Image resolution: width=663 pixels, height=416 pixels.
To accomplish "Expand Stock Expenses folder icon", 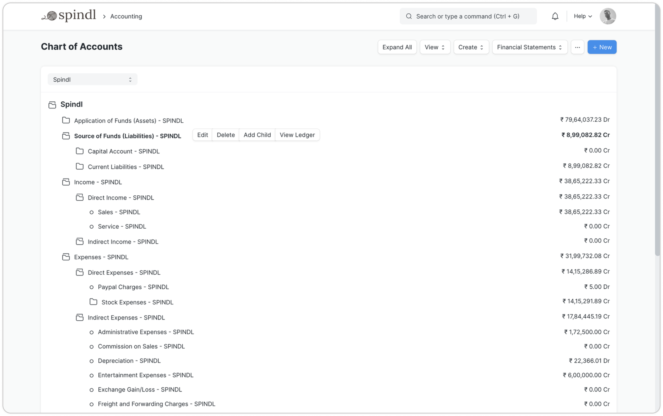I will point(93,302).
